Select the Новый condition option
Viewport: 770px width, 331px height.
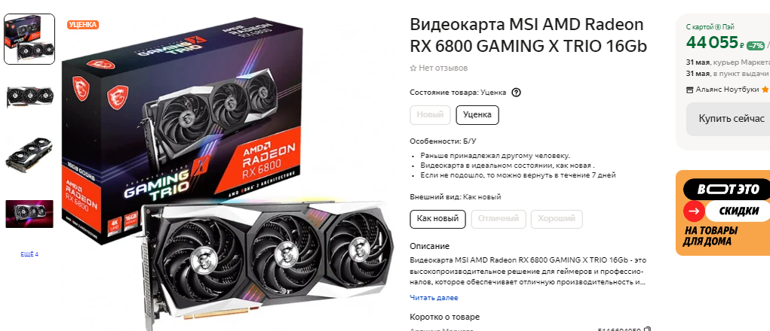point(430,115)
